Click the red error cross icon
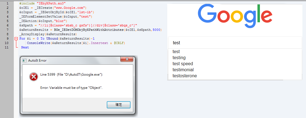This screenshot has height=118, width=306. [x=34, y=77]
